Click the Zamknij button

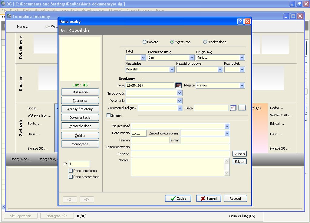point(209,198)
